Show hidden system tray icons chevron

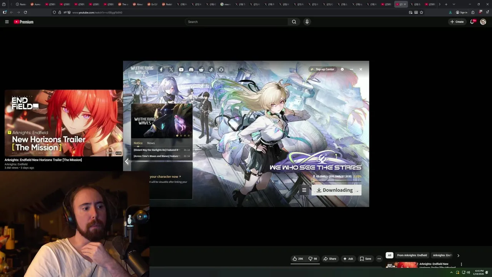click(451, 272)
